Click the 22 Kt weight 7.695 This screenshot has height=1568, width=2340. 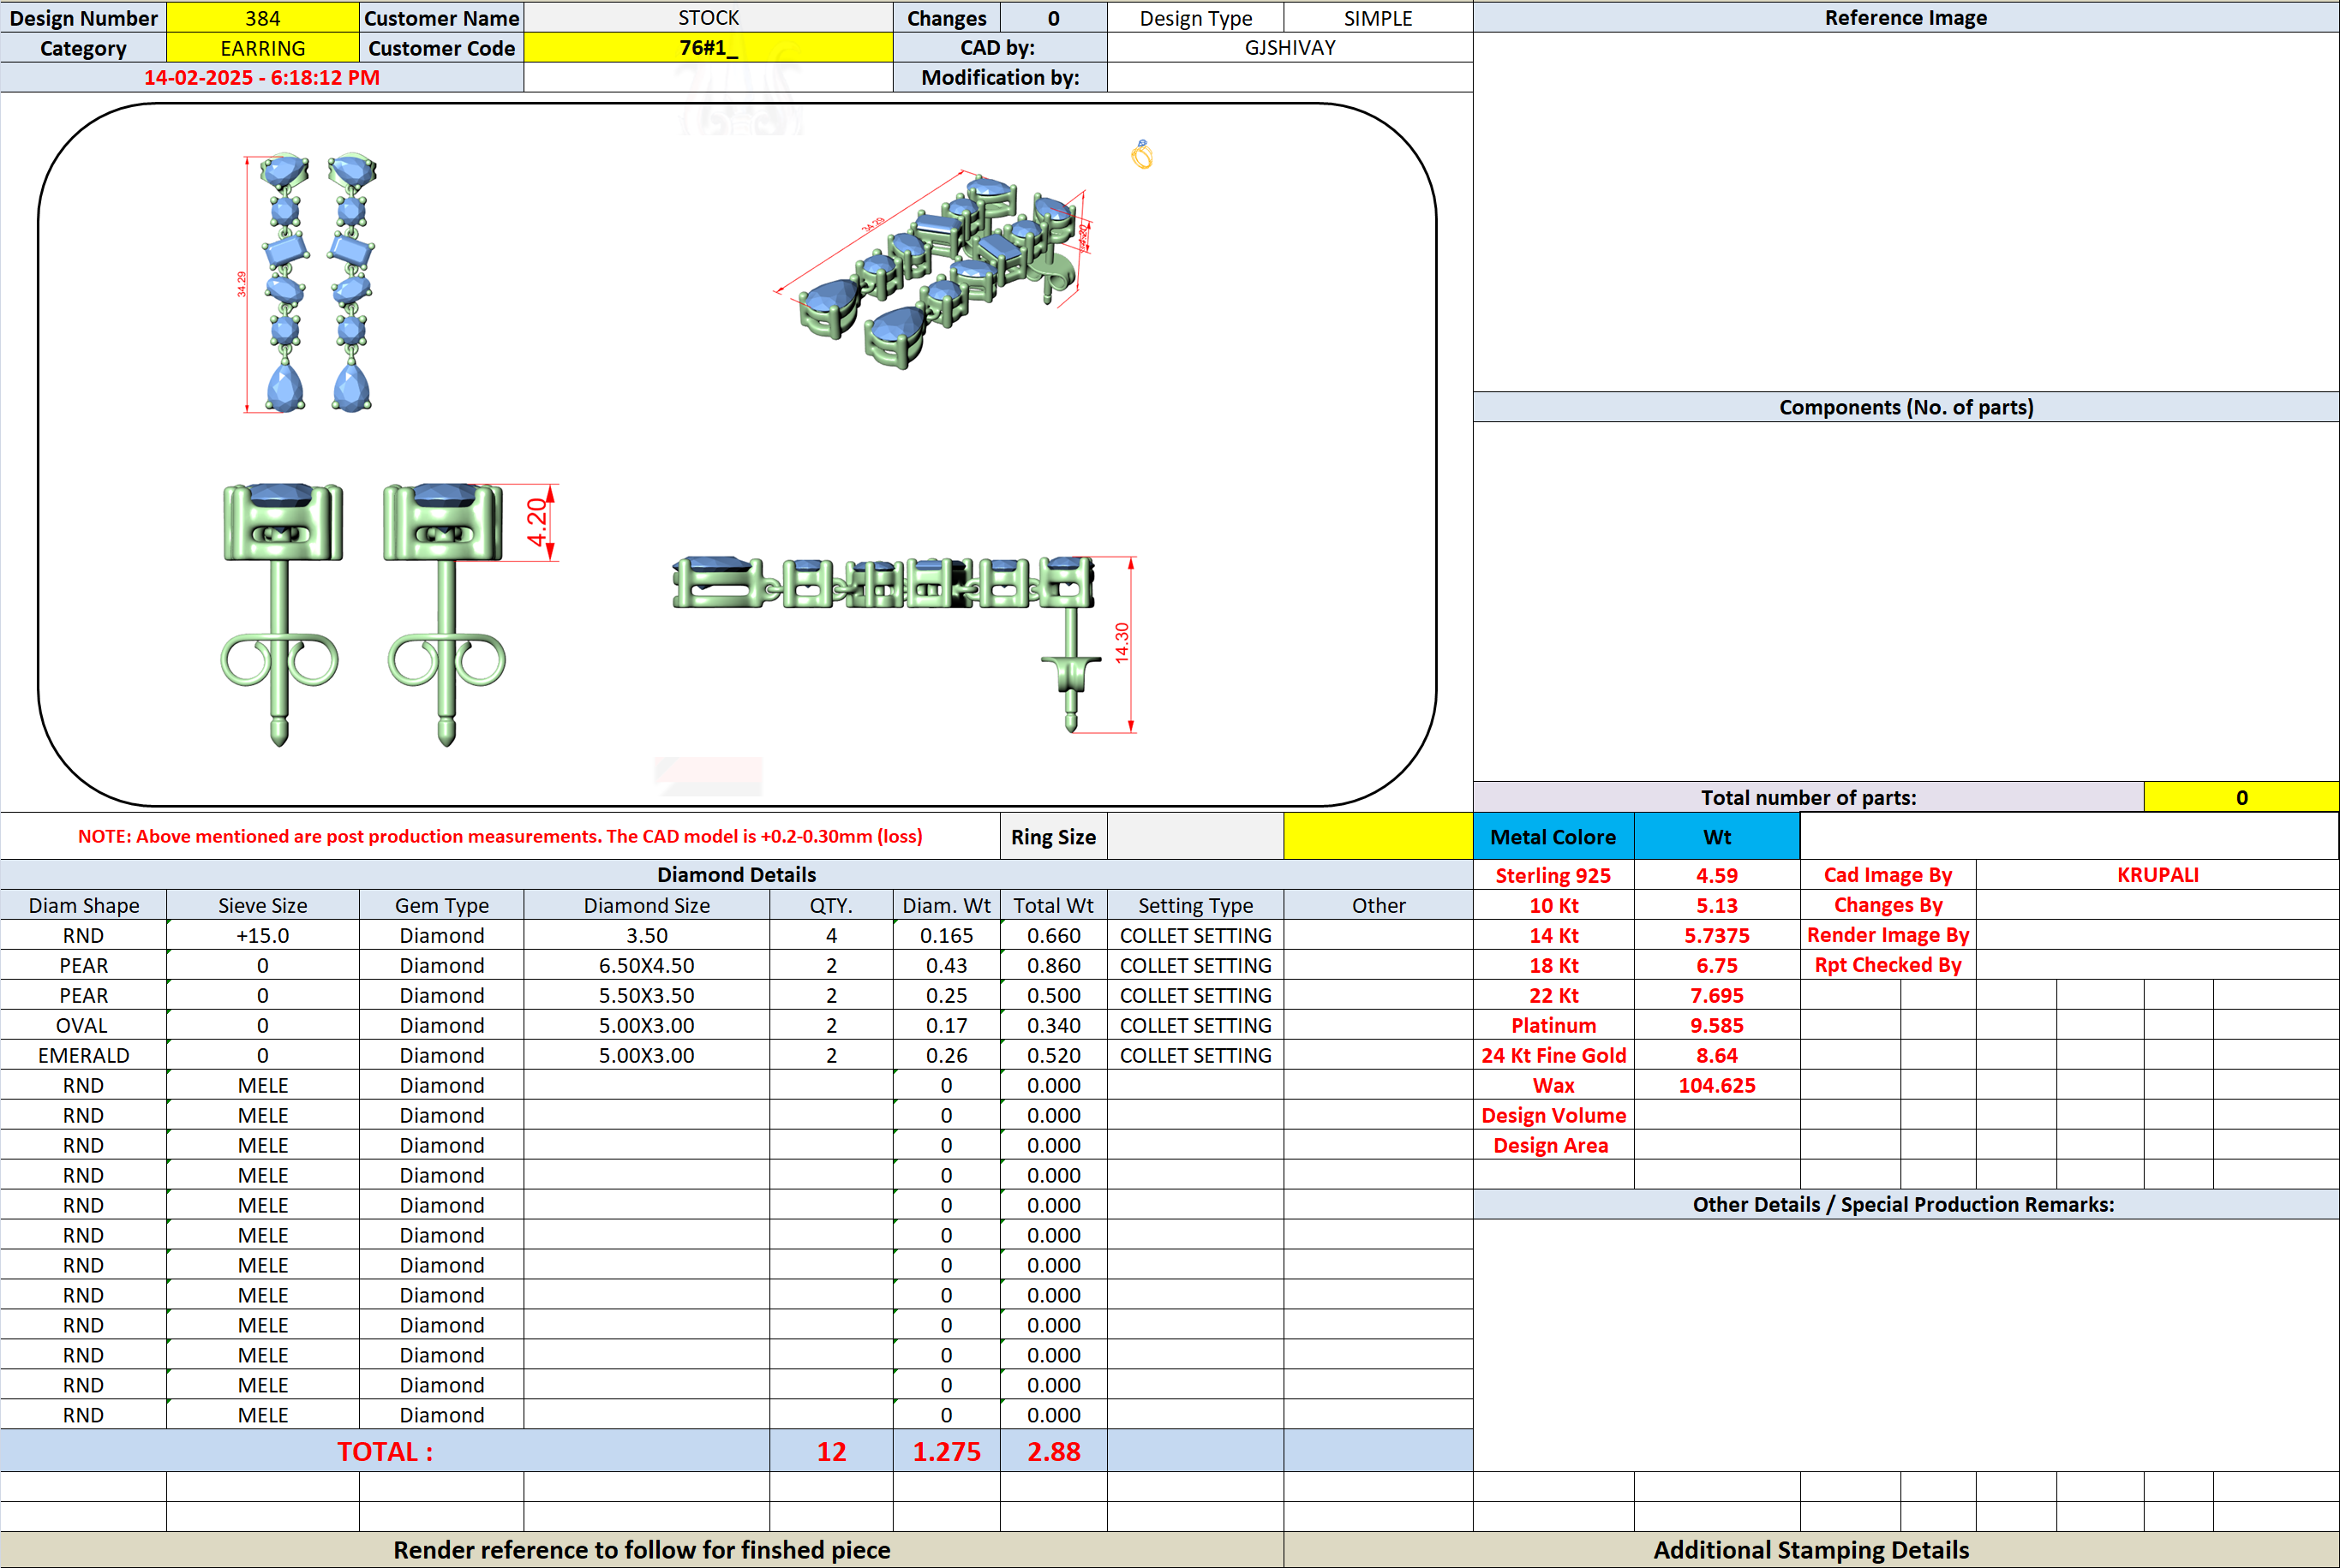[1717, 995]
